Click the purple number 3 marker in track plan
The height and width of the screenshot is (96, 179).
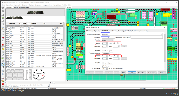pyautogui.click(x=93, y=14)
